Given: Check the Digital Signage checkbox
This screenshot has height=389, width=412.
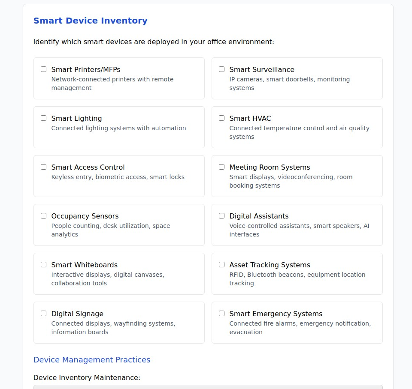Looking at the screenshot, I should 44,314.
